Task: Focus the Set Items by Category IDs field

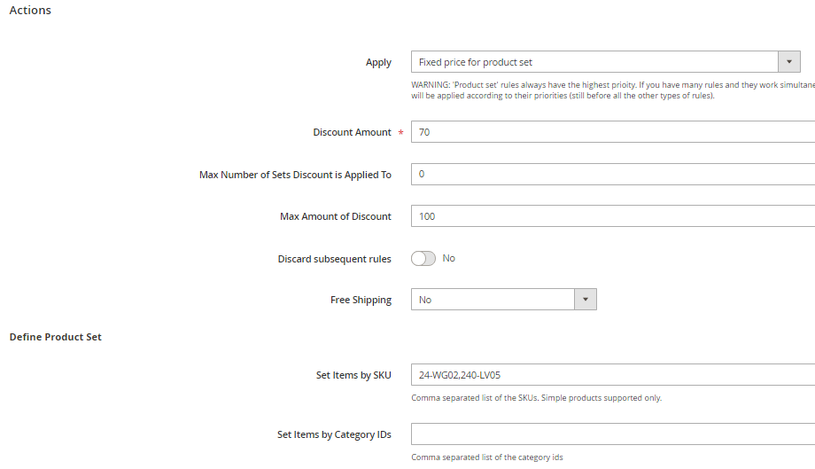Action: coord(611,434)
